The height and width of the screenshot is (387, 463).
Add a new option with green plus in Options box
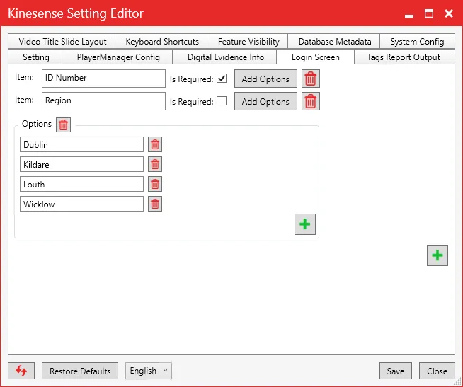(x=305, y=224)
